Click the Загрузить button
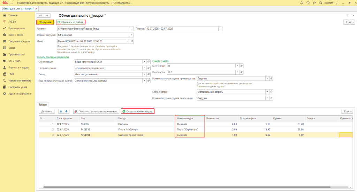The width and height of the screenshot is (357, 192). tap(45, 22)
